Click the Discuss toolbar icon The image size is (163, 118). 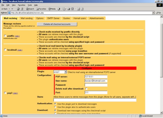click(79, 9)
